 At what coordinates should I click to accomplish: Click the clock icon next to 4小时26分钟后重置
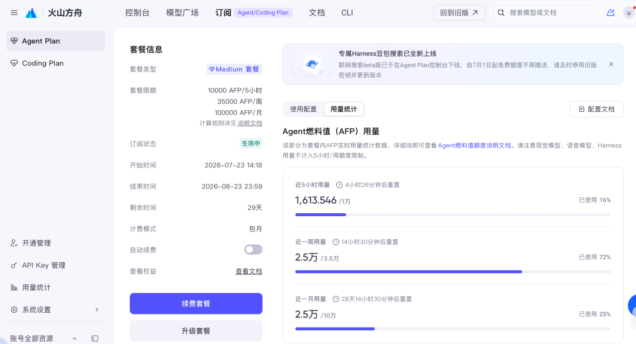(x=340, y=185)
